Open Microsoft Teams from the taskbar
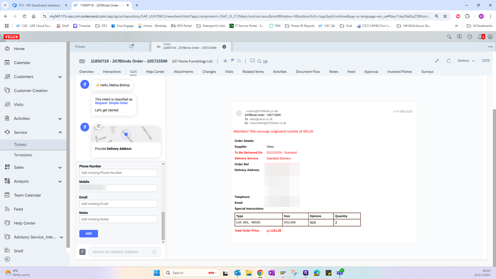 tap(340, 273)
